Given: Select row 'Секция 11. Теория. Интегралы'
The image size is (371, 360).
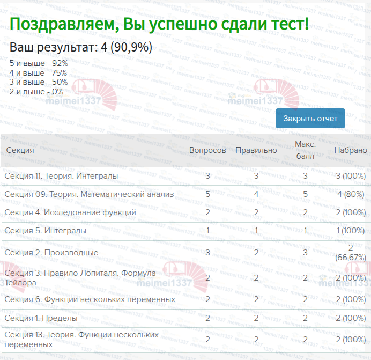Looking at the screenshot, I should (186, 176).
